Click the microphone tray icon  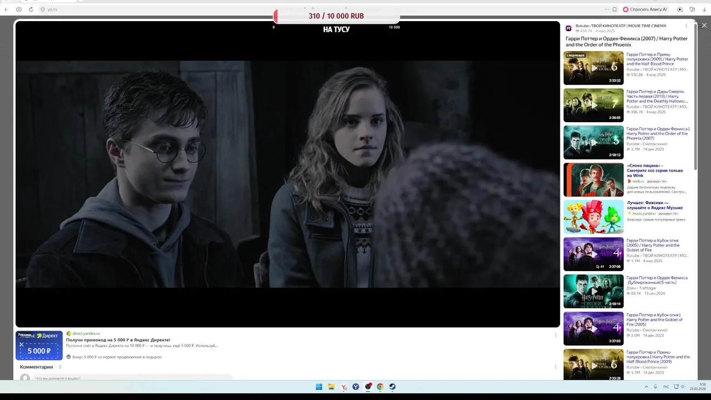(655, 387)
